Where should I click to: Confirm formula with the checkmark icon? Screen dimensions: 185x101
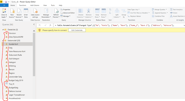45,25
